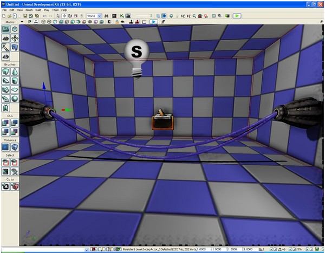Click the green Play in Editor button

pyautogui.click(x=237, y=16)
